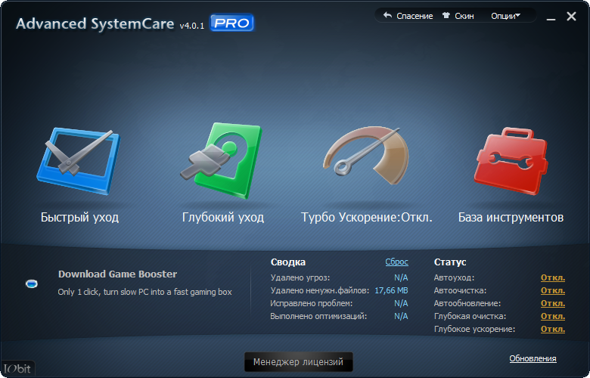
Task: Click the Выполнено оптимизаций N/A value
Action: click(401, 316)
